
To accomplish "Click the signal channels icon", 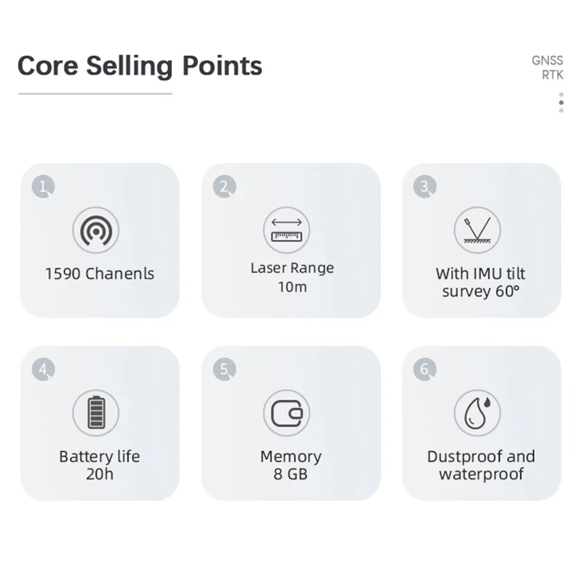I will (96, 230).
